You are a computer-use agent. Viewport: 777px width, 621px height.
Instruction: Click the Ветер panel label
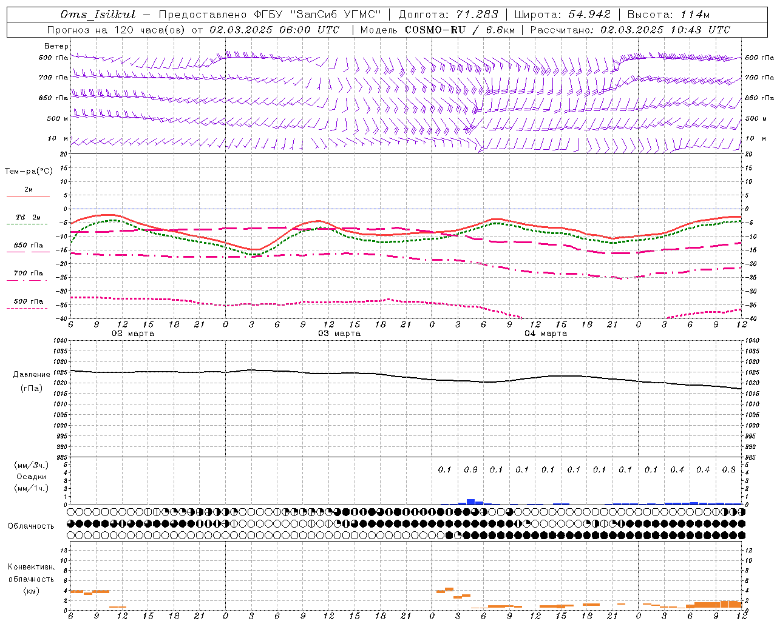click(x=56, y=46)
